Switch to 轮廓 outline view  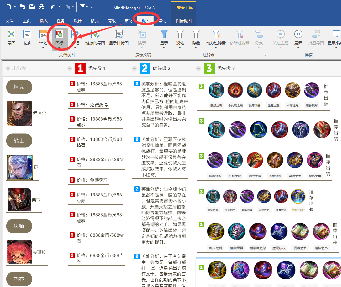(x=27, y=38)
